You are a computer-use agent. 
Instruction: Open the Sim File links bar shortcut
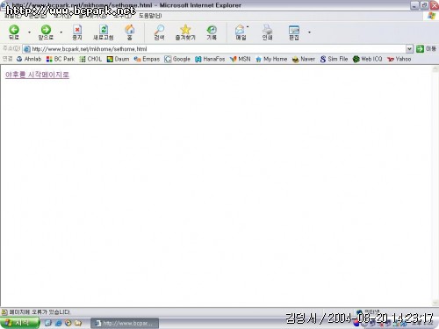pos(334,59)
